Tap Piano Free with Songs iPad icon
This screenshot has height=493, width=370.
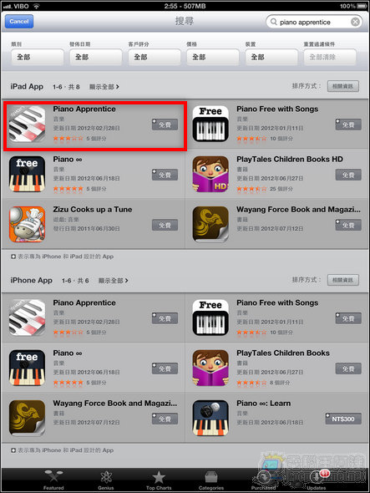[x=210, y=124]
